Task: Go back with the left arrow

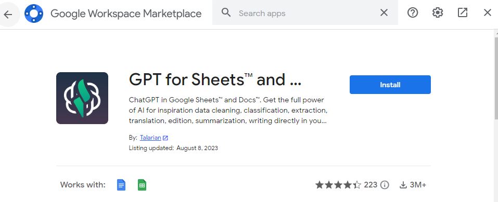Action: pos(8,14)
